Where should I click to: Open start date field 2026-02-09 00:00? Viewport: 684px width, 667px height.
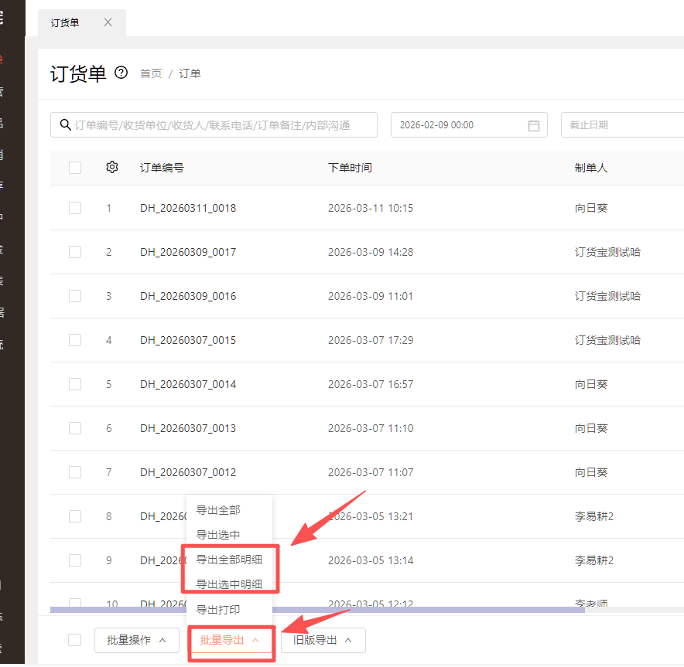[x=469, y=125]
